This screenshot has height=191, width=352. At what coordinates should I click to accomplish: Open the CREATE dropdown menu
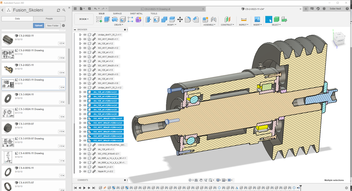click(118, 25)
